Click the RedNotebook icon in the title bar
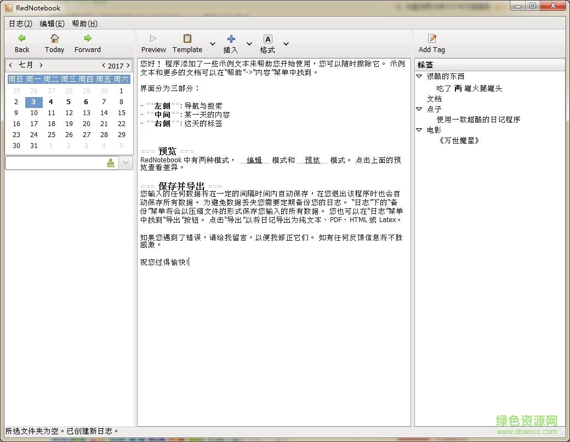570x442 pixels. (7, 8)
